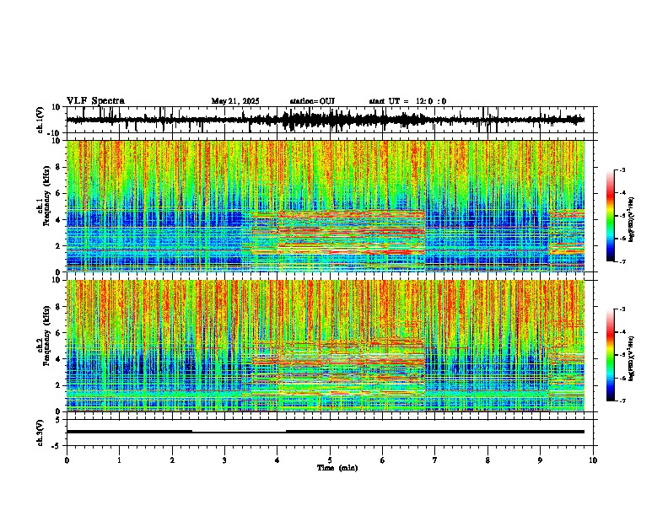
Task: Click the ch.3 voltage trace line
Action: 326,432
